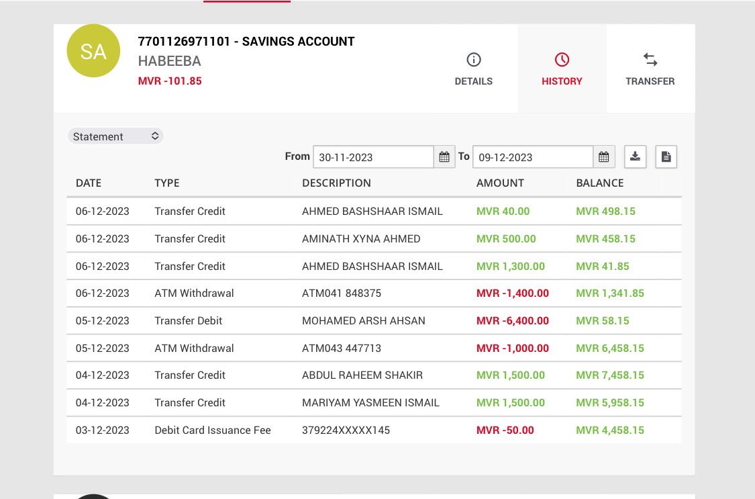Switch to the DETAILS tab label

pyautogui.click(x=474, y=81)
